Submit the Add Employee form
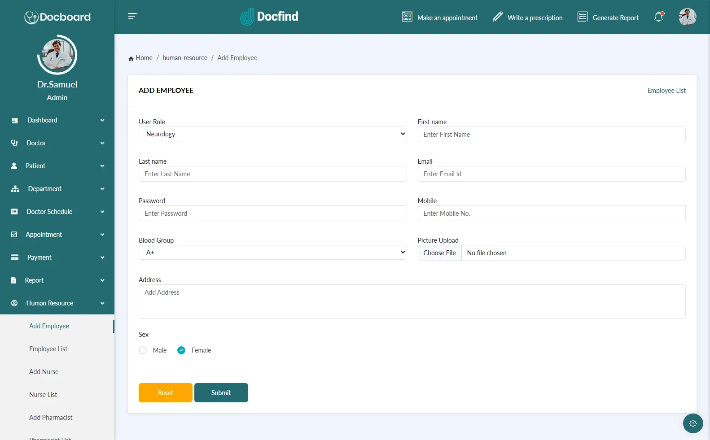The image size is (710, 440). point(221,393)
